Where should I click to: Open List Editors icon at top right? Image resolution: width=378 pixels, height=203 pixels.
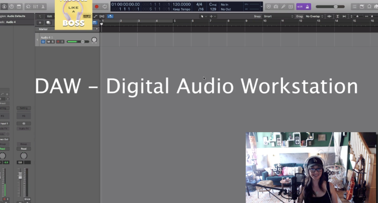pos(354,7)
